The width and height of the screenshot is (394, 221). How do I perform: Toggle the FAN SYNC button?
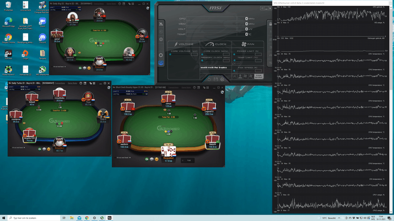tap(259, 77)
